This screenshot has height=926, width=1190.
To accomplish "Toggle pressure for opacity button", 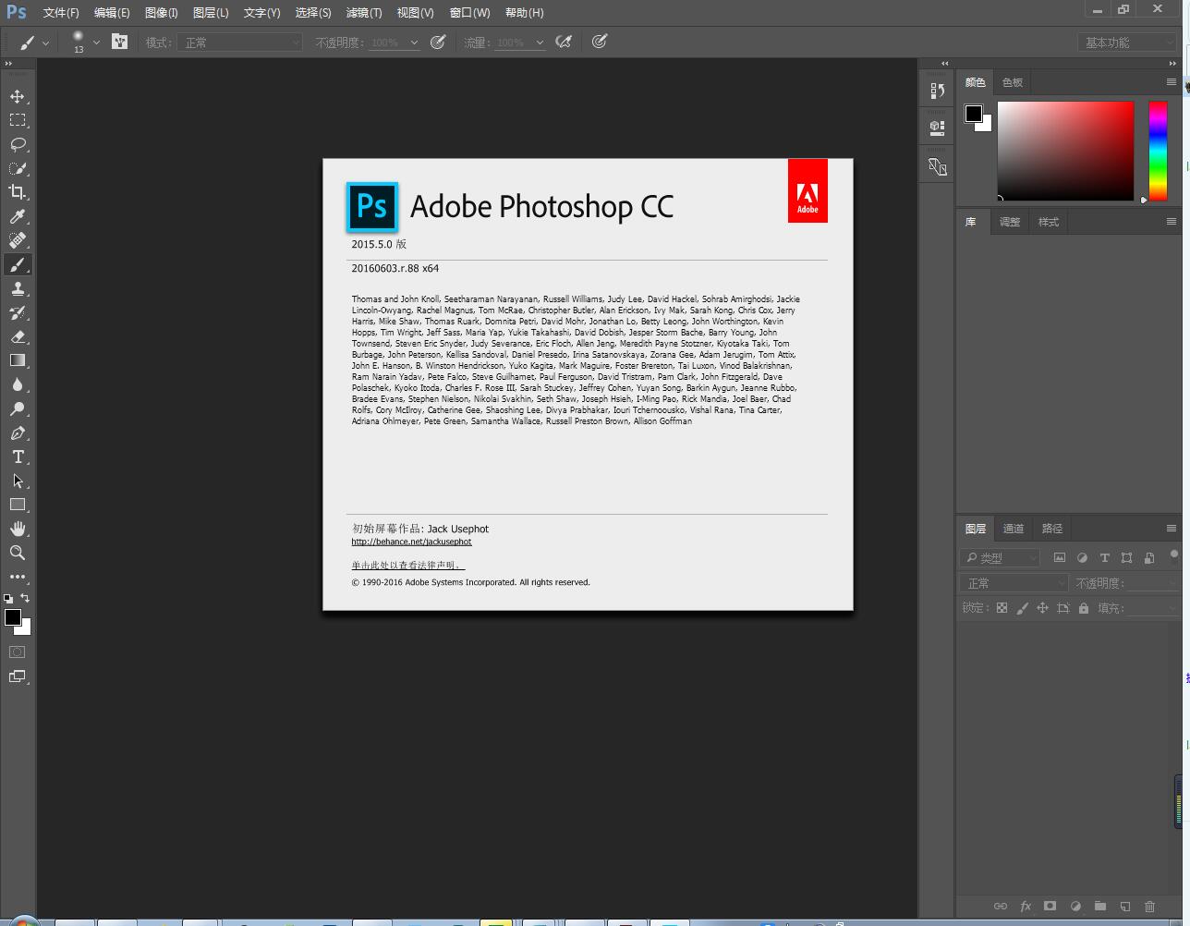I will tap(439, 42).
